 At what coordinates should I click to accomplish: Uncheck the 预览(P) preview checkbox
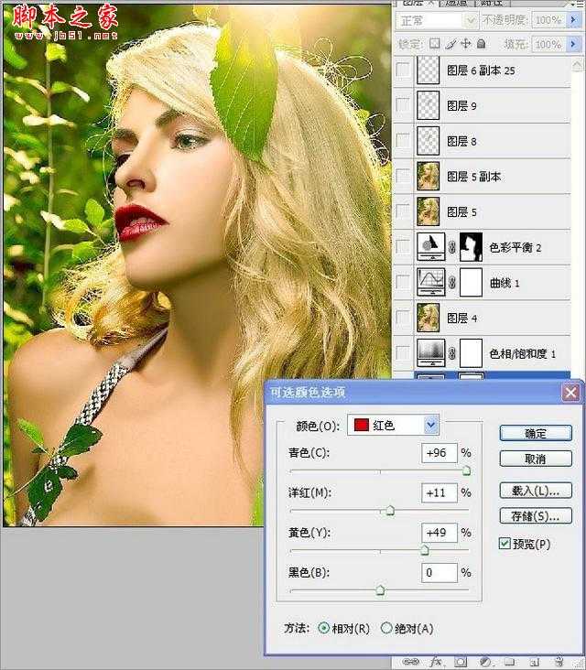tap(505, 544)
